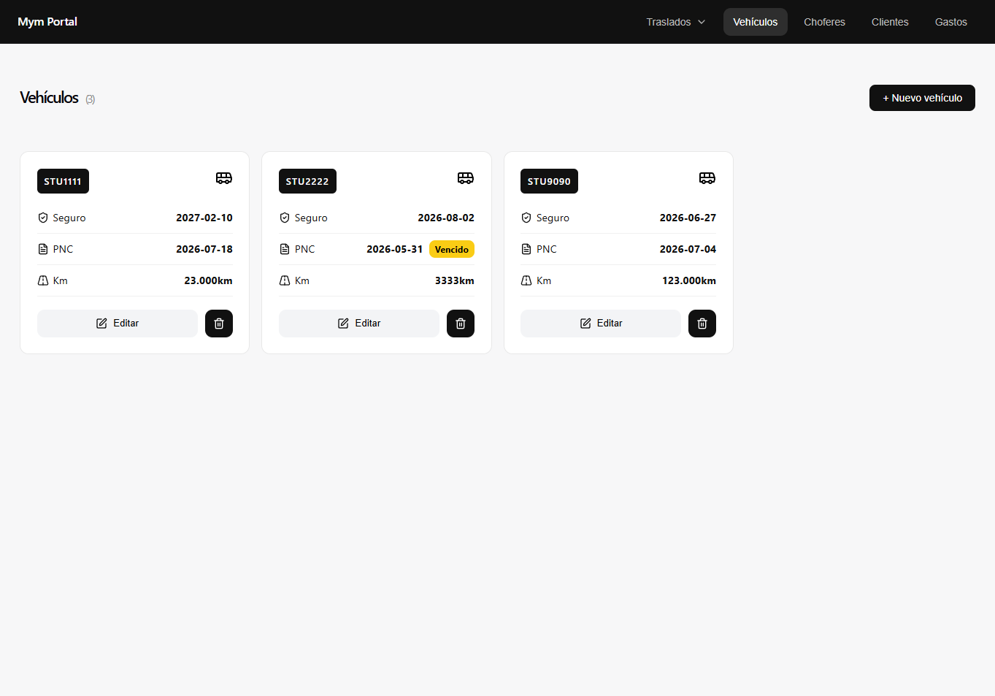Click the Mym Portal logo link

tap(47, 22)
